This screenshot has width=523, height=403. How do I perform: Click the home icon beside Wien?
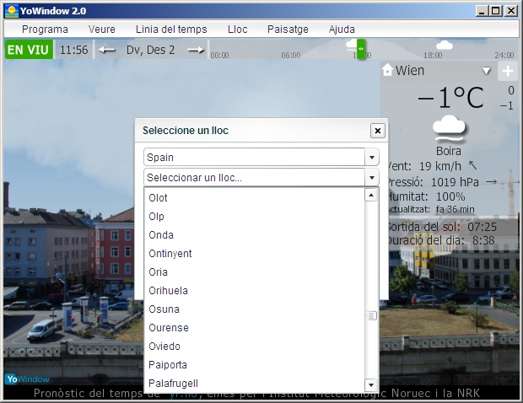pos(387,70)
